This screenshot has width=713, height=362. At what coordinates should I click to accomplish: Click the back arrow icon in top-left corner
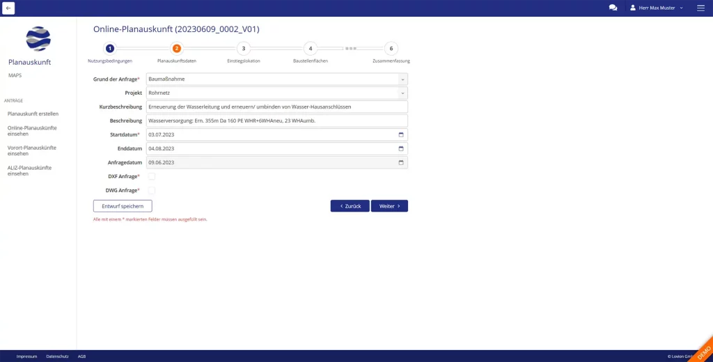(x=8, y=8)
